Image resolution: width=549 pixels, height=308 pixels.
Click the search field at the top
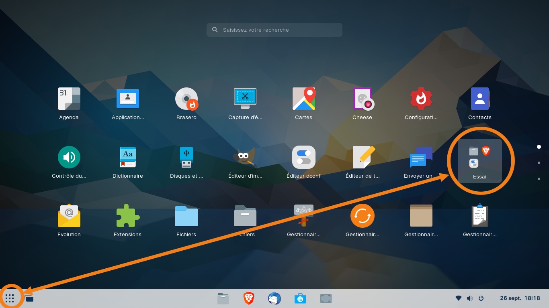click(274, 30)
